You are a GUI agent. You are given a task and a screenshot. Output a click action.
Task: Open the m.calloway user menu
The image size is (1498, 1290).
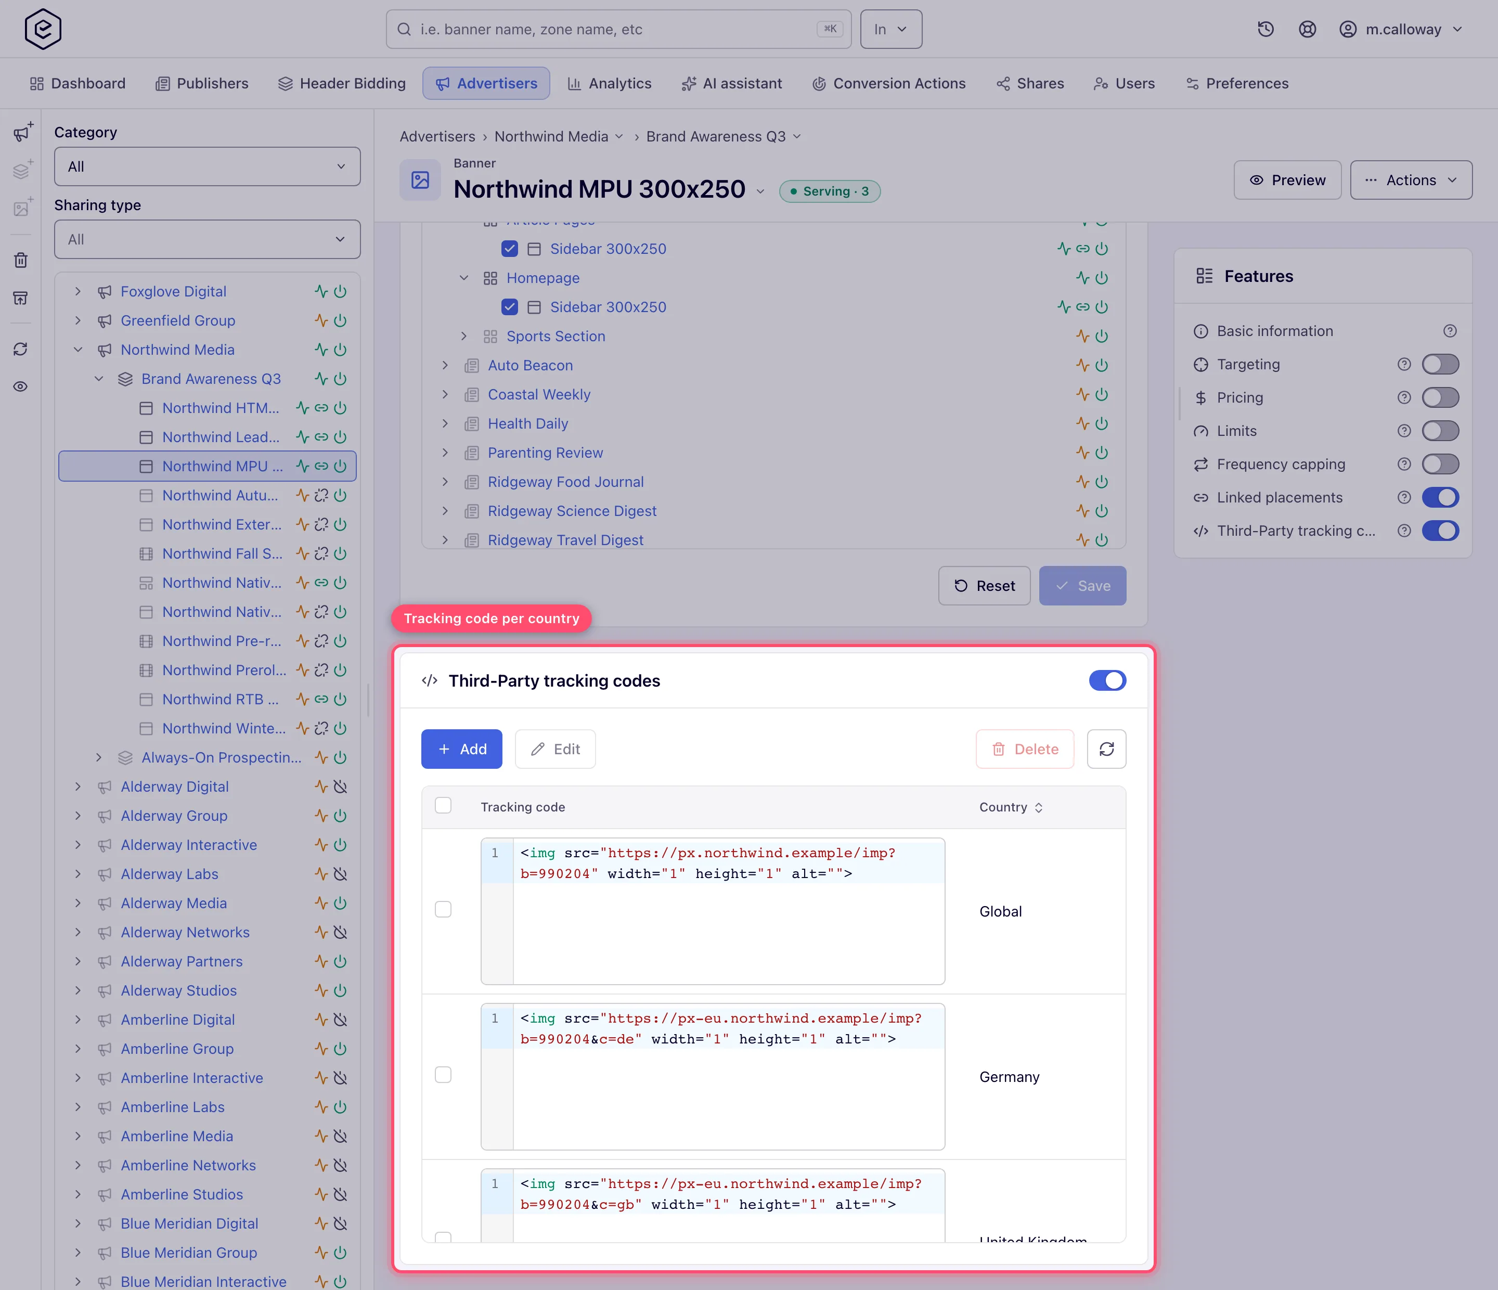pyautogui.click(x=1401, y=29)
